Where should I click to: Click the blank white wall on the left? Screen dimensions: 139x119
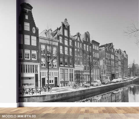click(8, 52)
